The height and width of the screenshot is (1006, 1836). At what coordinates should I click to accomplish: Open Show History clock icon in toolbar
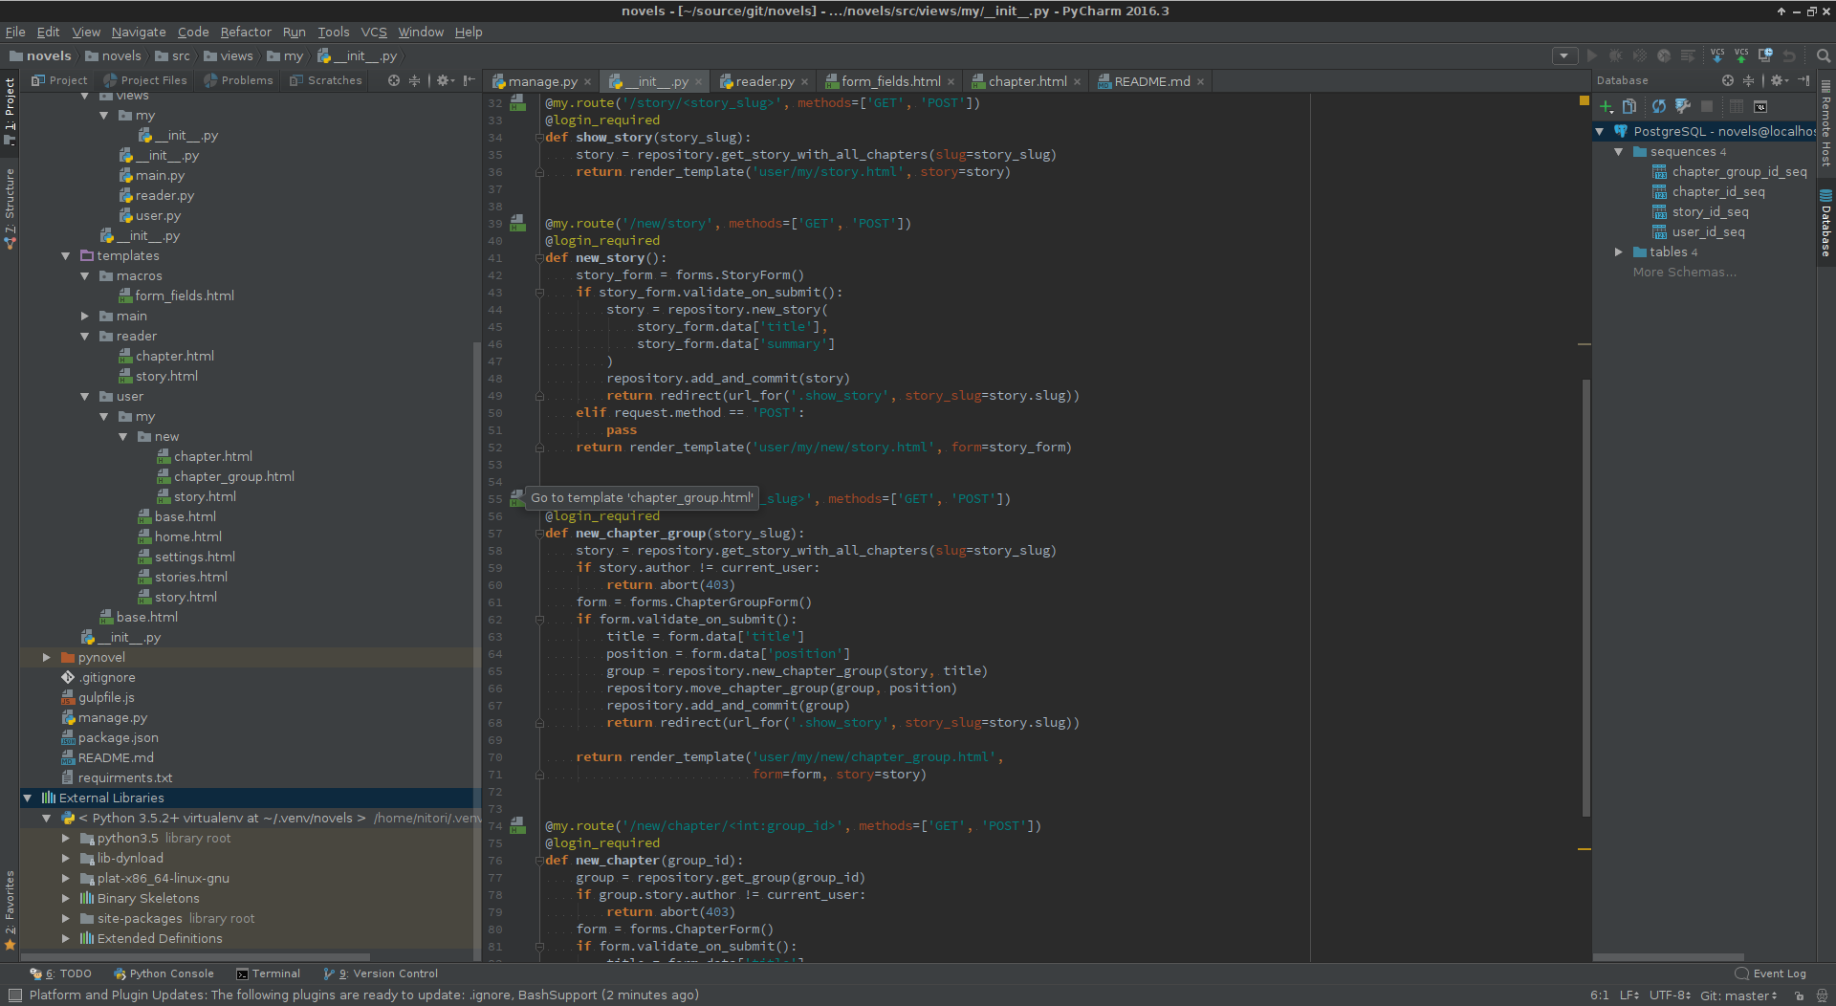(1765, 55)
